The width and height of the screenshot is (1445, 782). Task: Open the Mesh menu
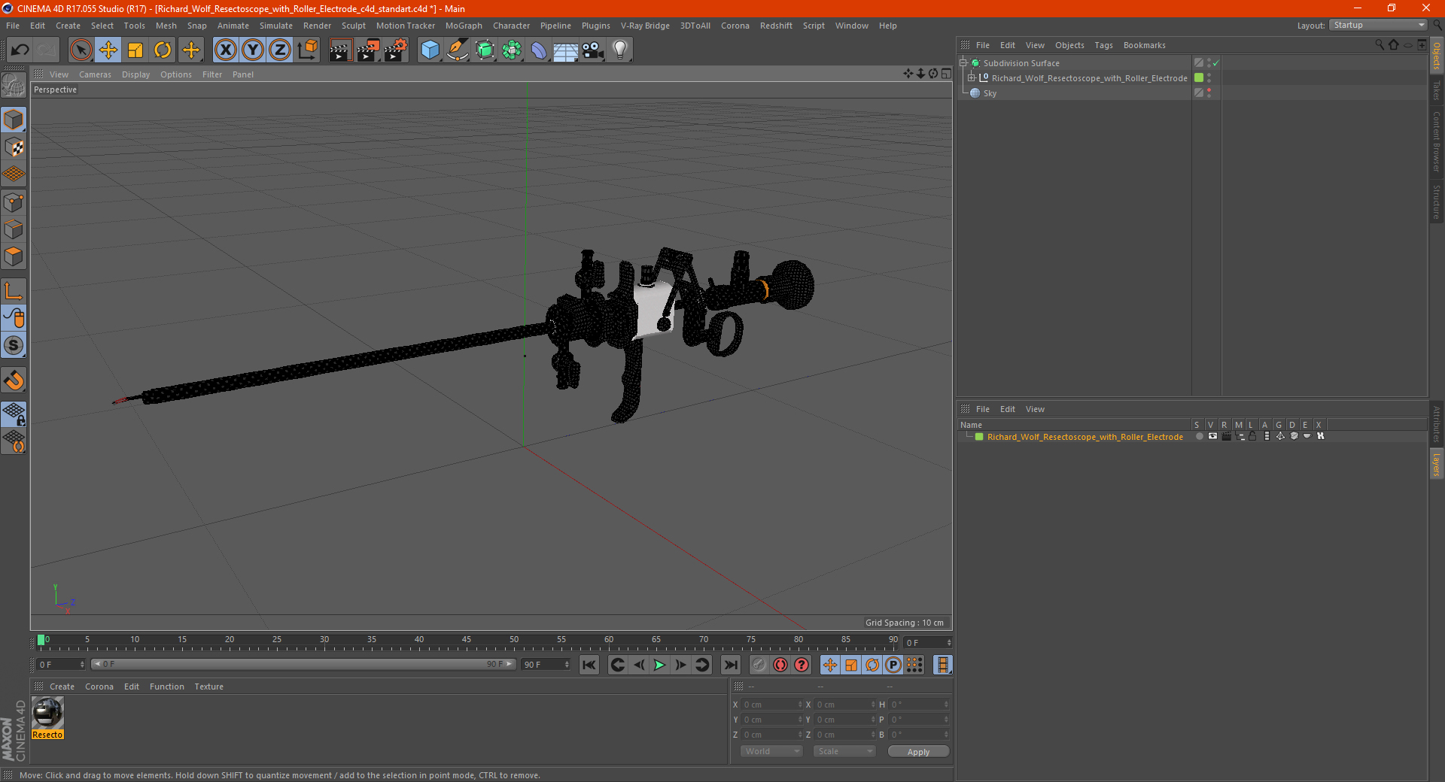[166, 26]
